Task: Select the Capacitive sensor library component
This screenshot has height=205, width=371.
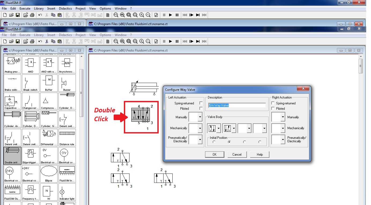Action: pos(13,101)
